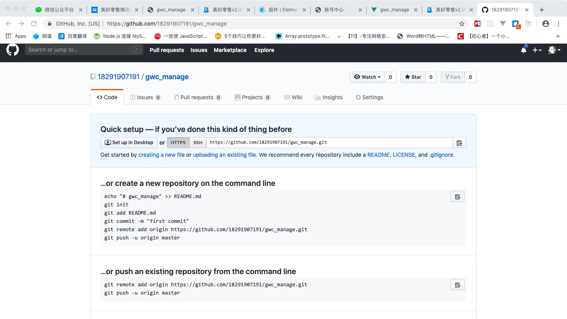Image resolution: width=567 pixels, height=319 pixels.
Task: Select the HTTPS protocol toggle
Action: 178,143
